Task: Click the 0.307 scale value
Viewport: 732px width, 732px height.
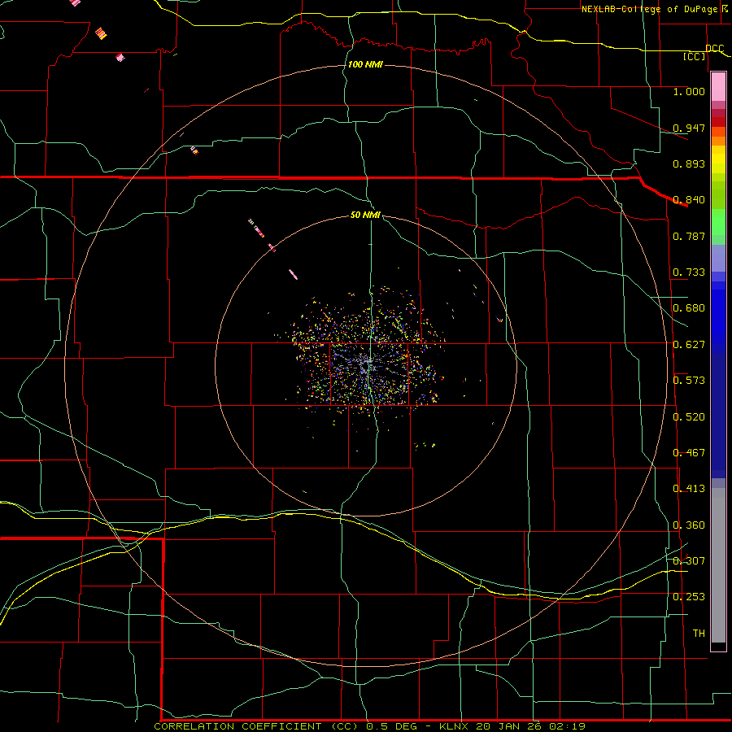Action: click(689, 560)
